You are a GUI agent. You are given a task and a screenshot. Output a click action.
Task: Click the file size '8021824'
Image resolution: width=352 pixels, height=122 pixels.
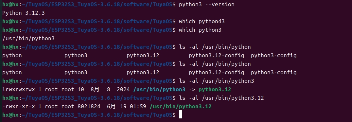(89, 107)
